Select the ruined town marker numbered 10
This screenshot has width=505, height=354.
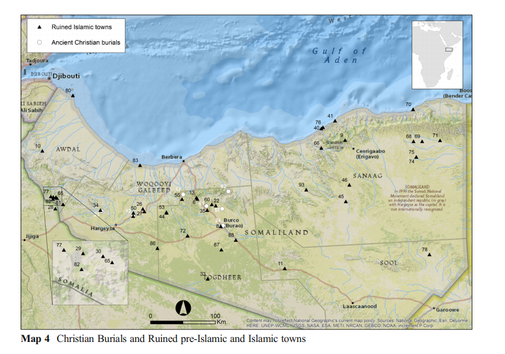pyautogui.click(x=42, y=151)
